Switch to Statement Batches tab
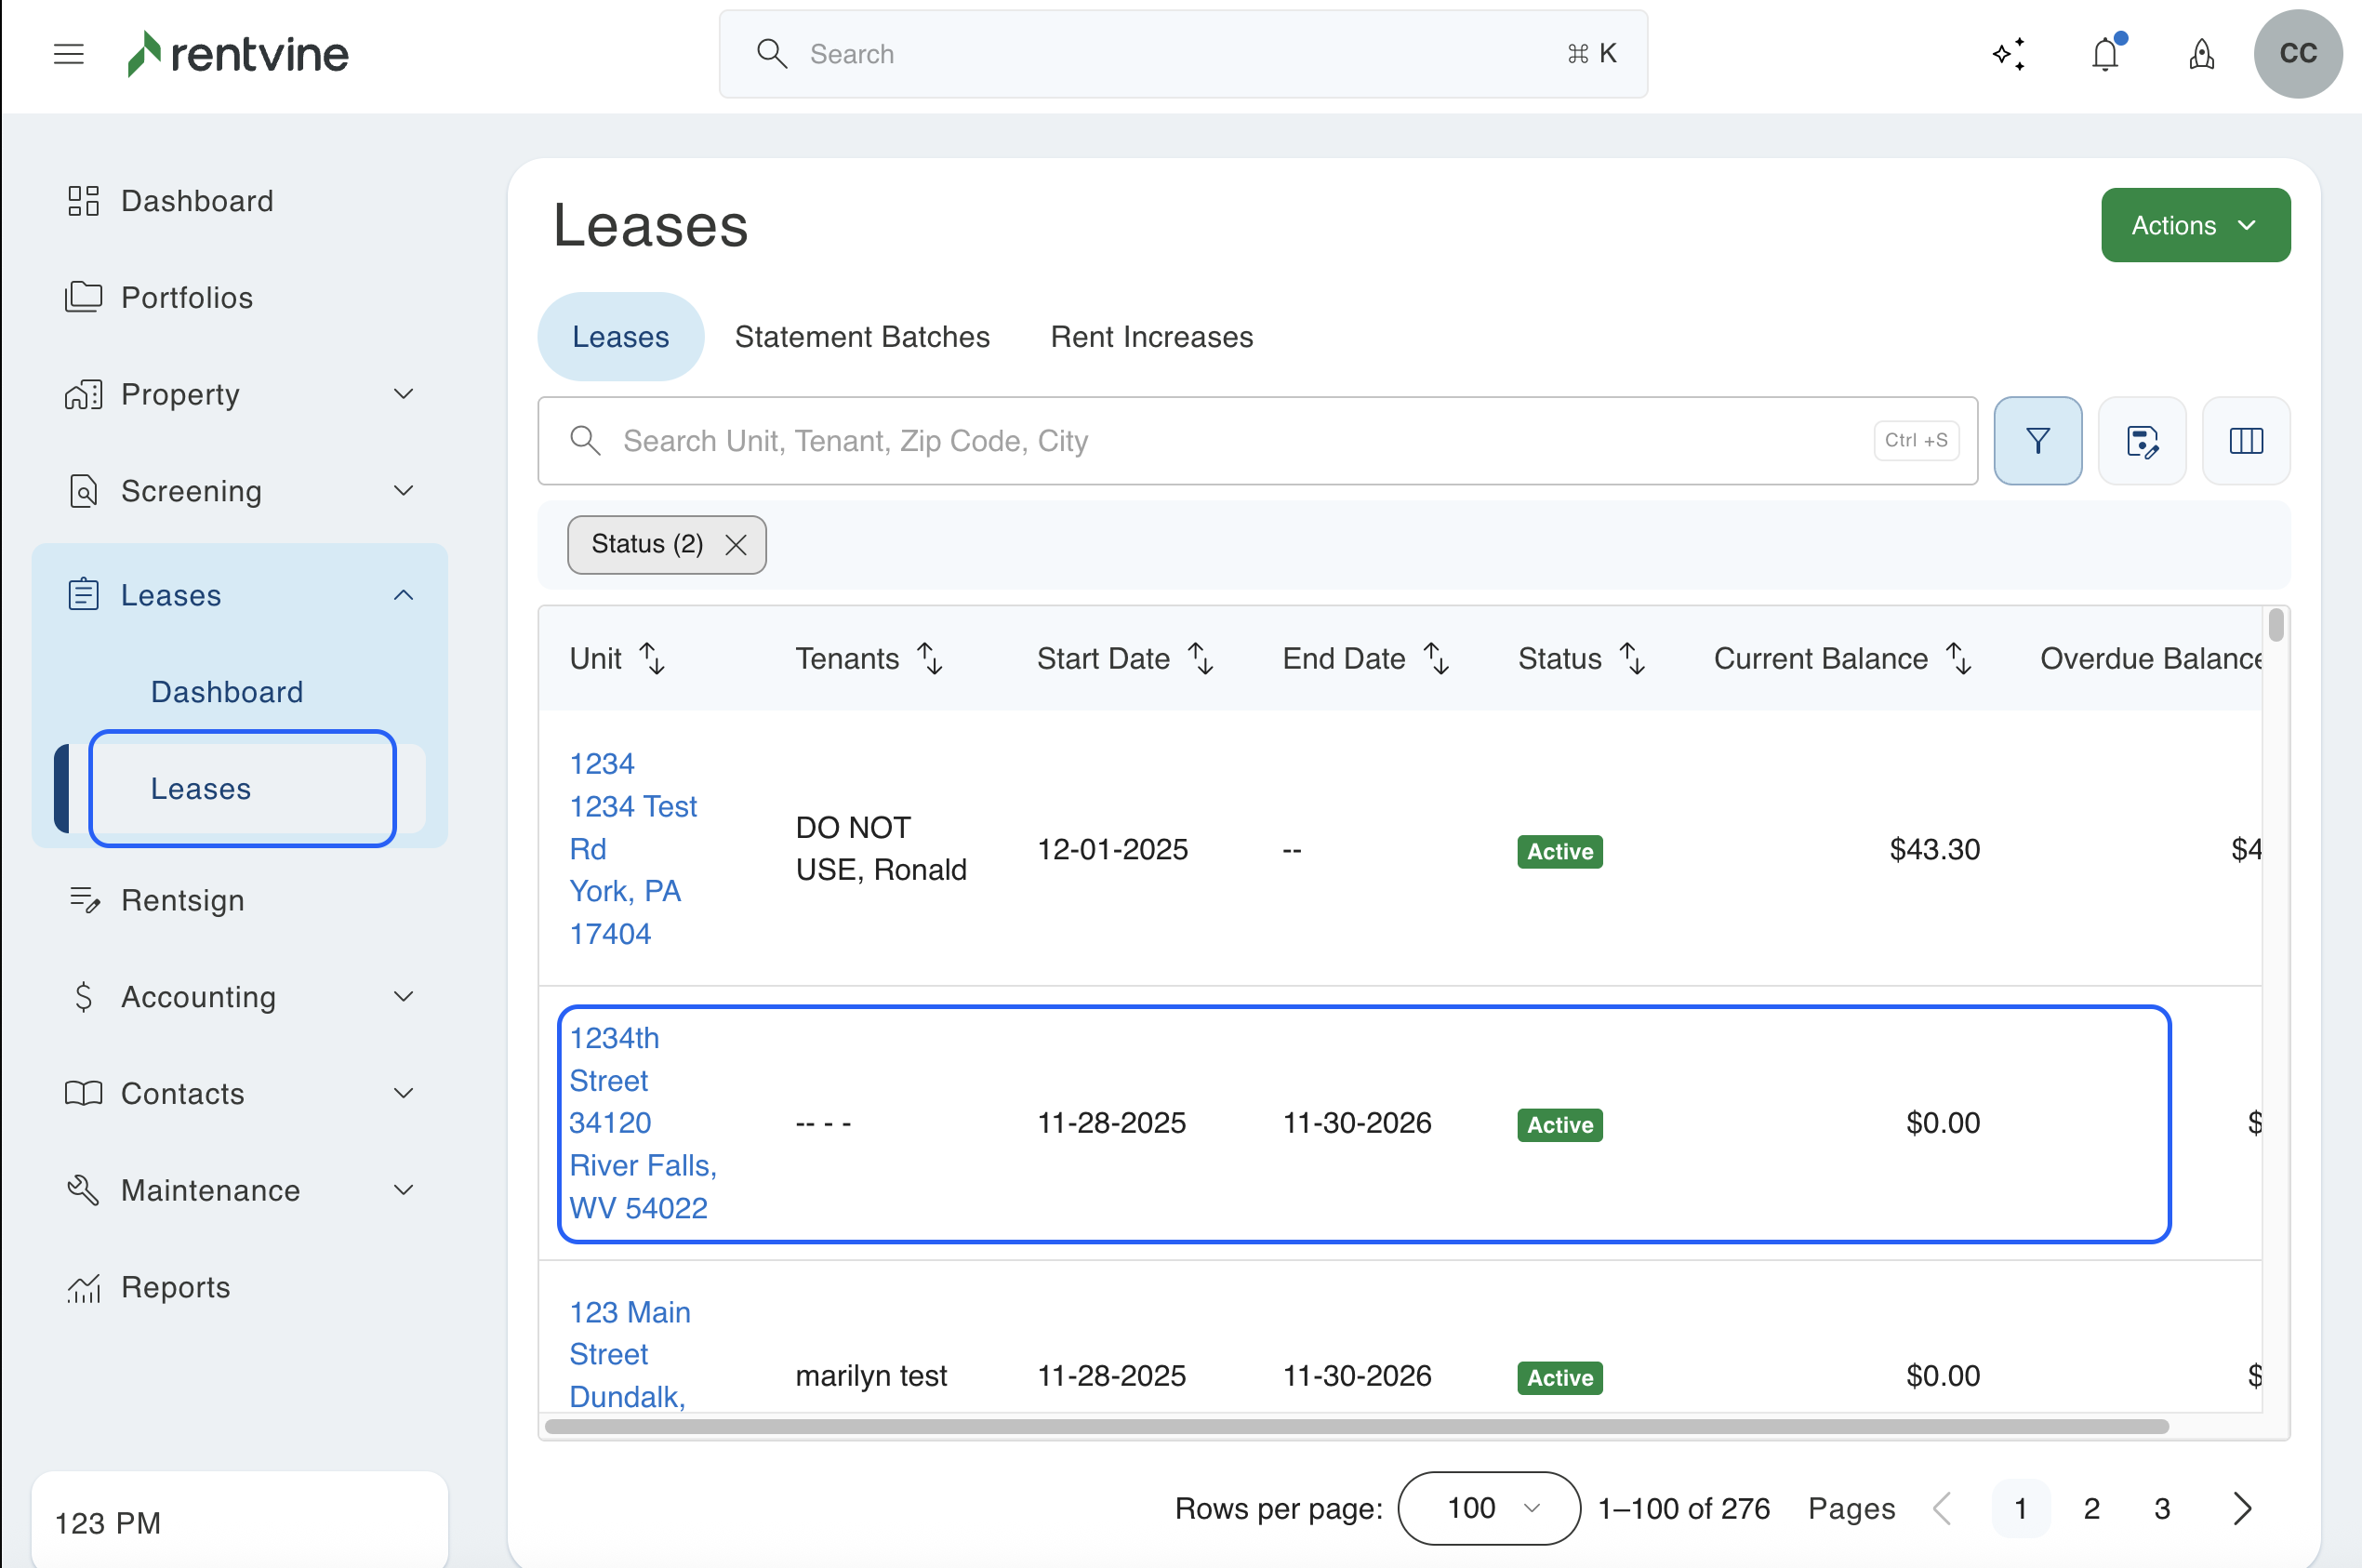 (862, 337)
